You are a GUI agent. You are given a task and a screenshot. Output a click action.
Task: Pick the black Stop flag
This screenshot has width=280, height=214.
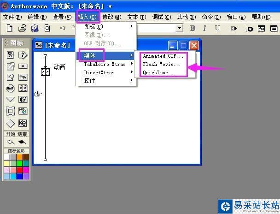click(x=22, y=143)
